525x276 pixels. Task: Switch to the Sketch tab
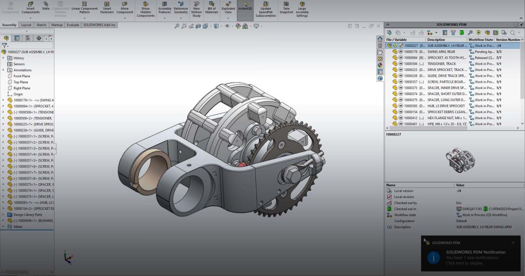click(x=42, y=25)
